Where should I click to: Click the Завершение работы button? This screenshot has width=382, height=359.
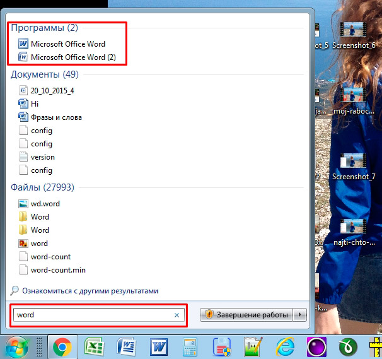247,314
